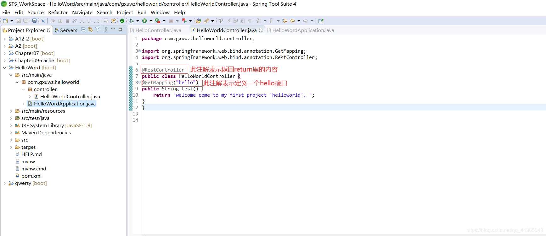Open the Debug configurations dropdown arrow
Viewport: 546px width, 236px height.
[138, 21]
